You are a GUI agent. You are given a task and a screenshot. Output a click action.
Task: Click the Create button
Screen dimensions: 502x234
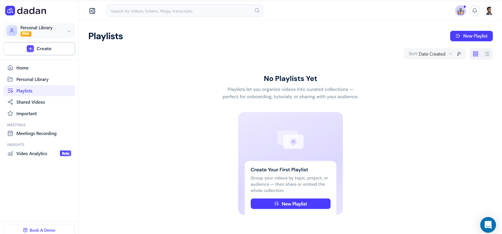[39, 49]
